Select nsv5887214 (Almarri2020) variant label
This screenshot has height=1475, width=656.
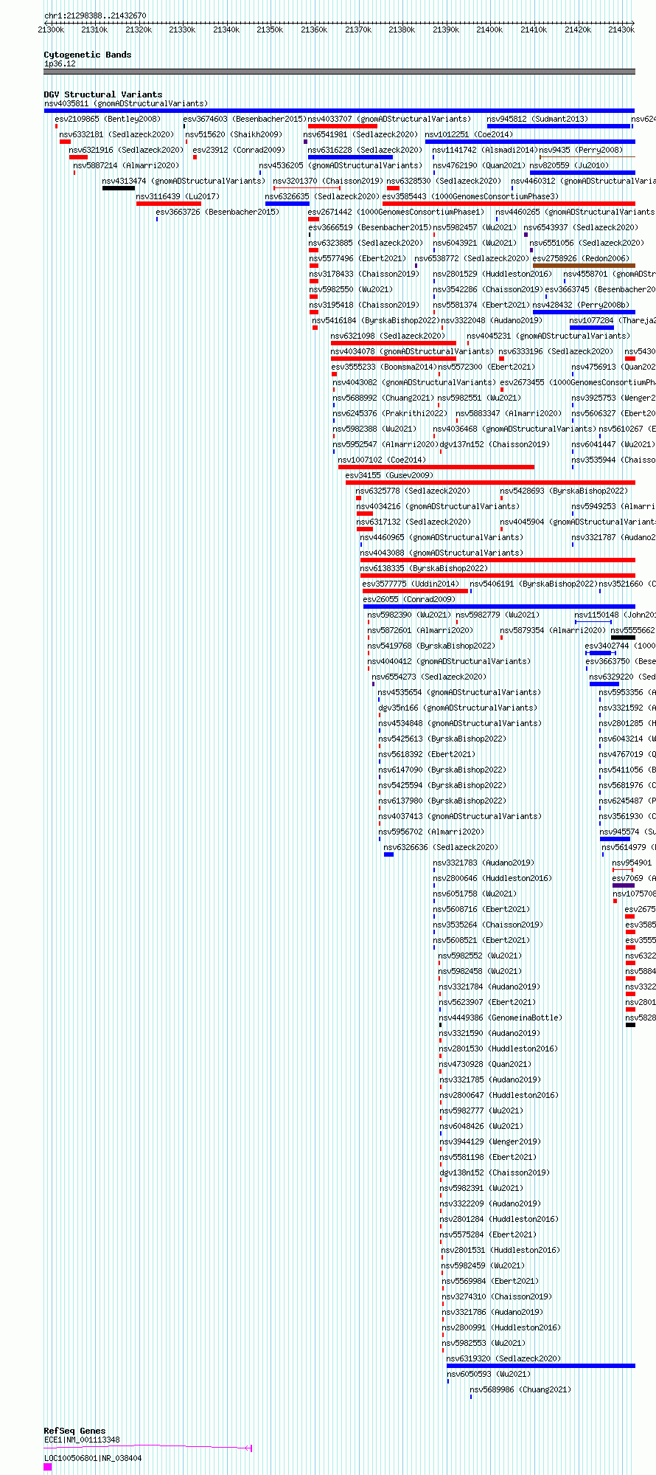pos(126,166)
